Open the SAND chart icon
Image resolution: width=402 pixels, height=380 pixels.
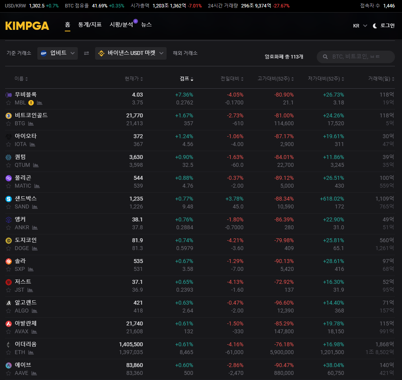tap(35, 206)
